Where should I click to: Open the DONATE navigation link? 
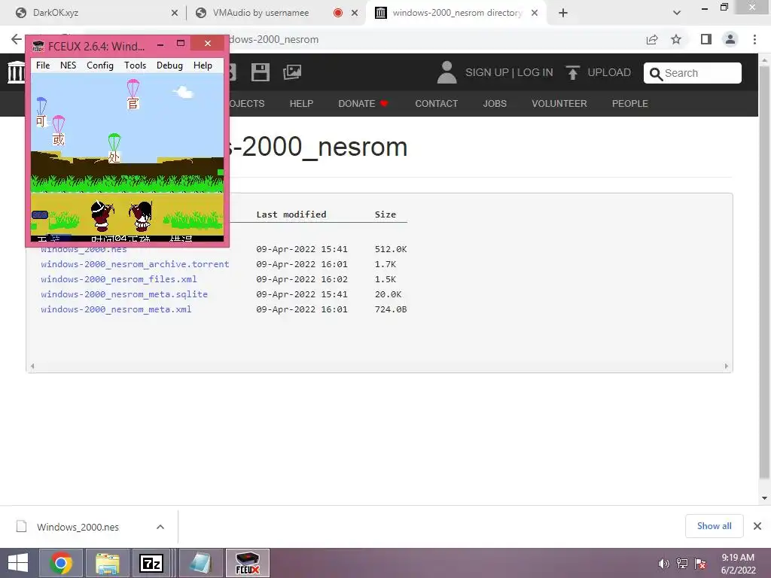[364, 104]
